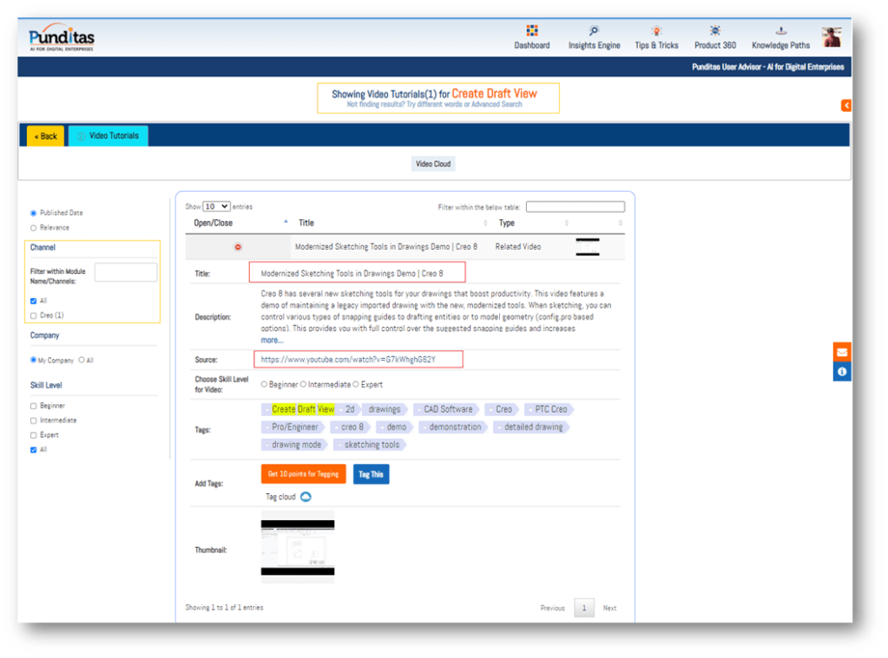Open the Product 360 icon
888x658 pixels.
714,31
